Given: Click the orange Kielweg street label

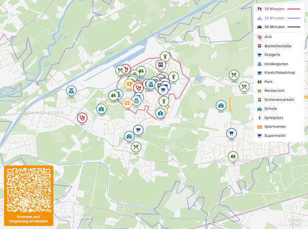Looking at the screenshot, I should click(x=230, y=105).
